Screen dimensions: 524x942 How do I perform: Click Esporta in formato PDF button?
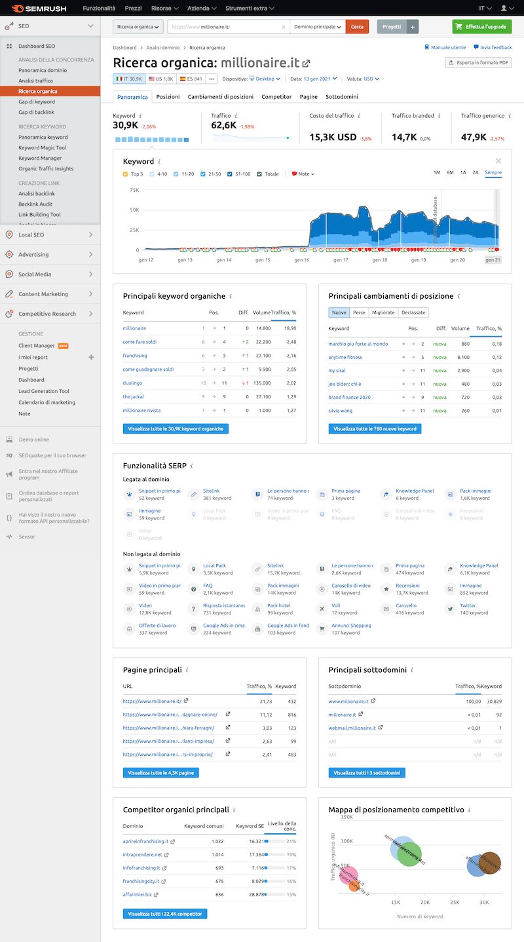(478, 62)
